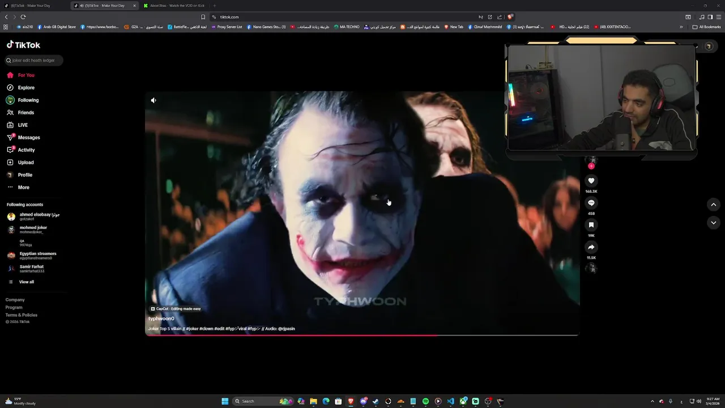725x408 pixels.
Task: Open Steam from the taskbar
Action: tap(376, 401)
